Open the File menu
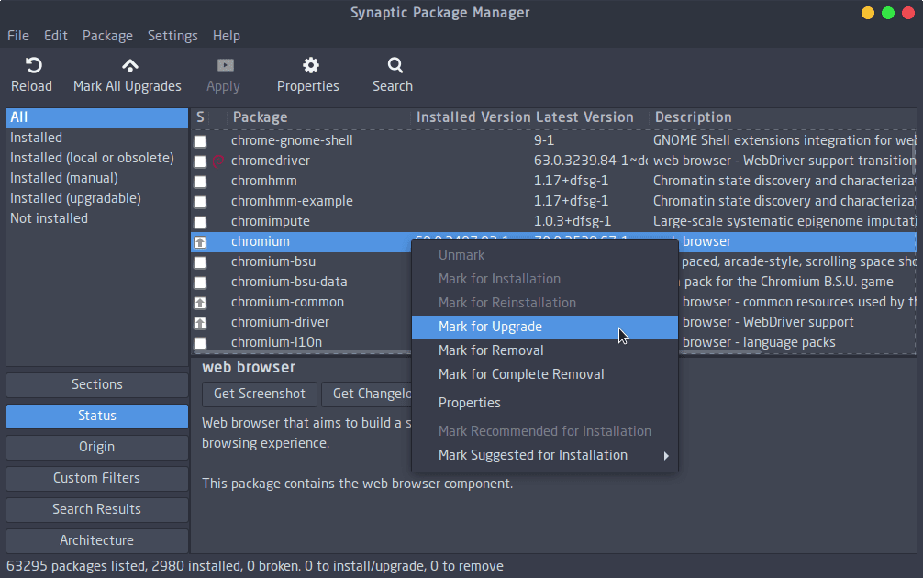Screen dimensions: 923x578 coord(17,36)
